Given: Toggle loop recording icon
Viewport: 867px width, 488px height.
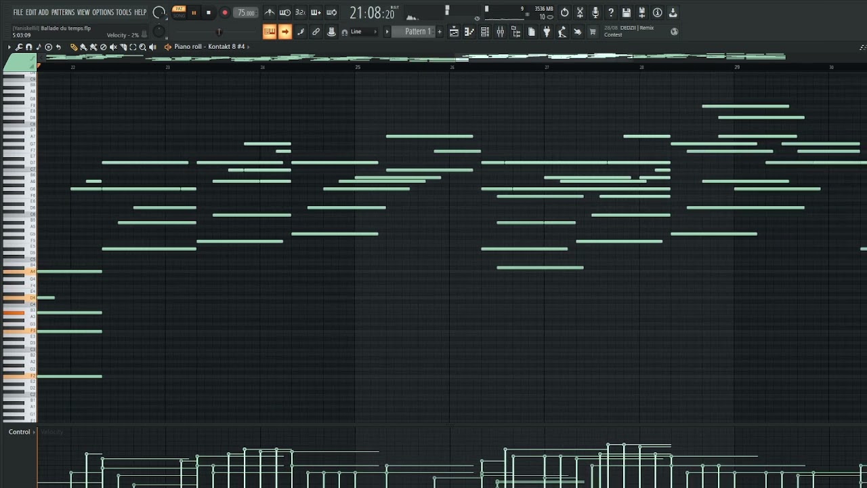Looking at the screenshot, I should pos(331,13).
